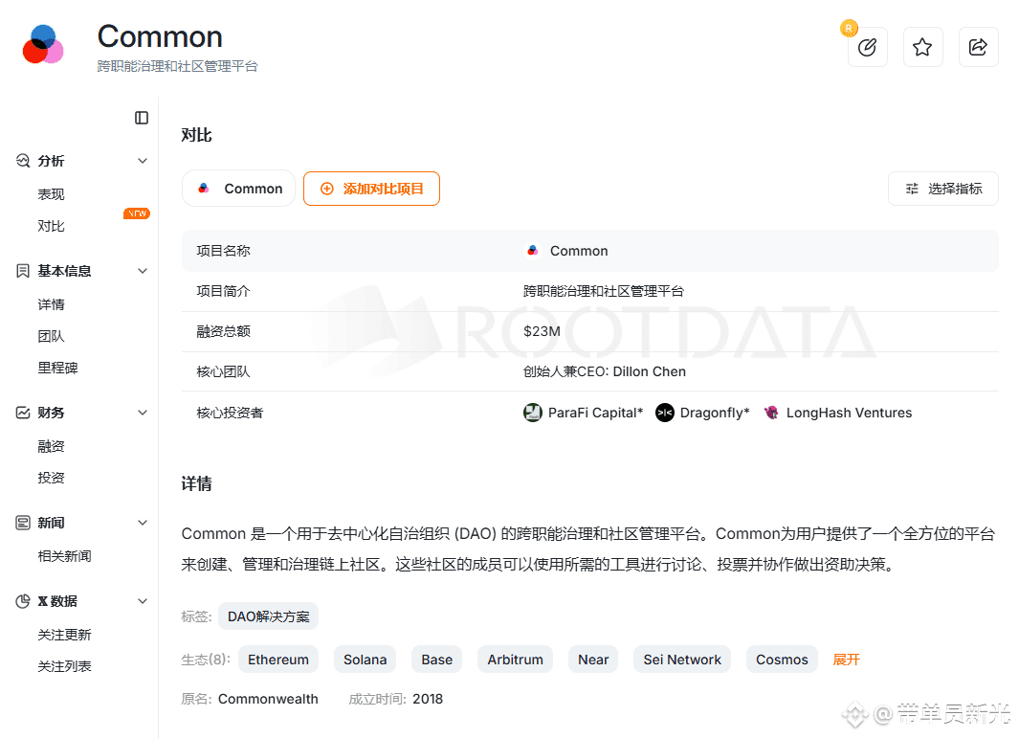Image resolution: width=1019 pixels, height=739 pixels.
Task: Open LongHash Ventures investor link
Action: tap(849, 413)
